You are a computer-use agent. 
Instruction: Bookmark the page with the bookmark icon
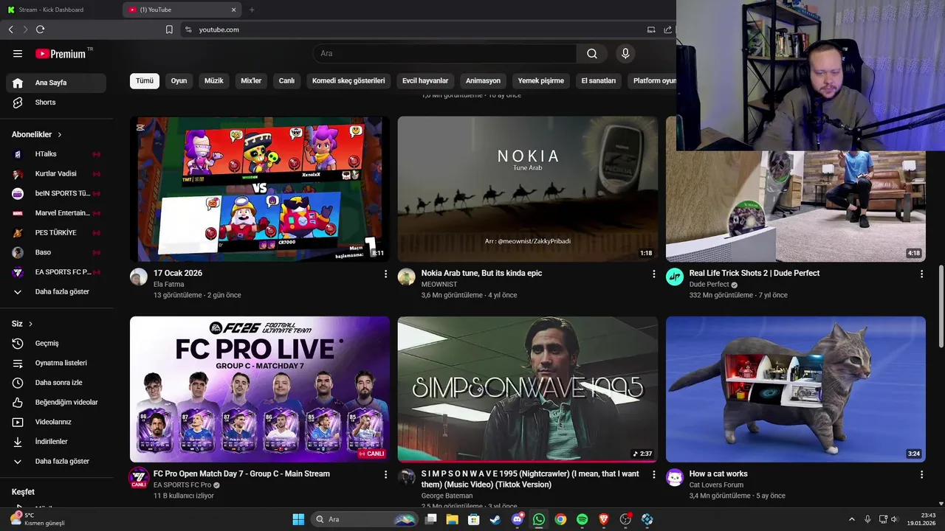[x=169, y=29]
